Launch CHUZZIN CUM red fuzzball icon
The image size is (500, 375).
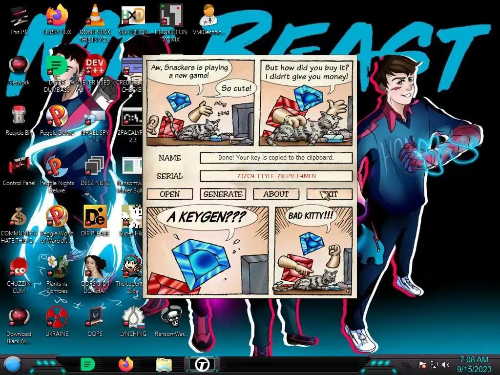[x=19, y=275]
